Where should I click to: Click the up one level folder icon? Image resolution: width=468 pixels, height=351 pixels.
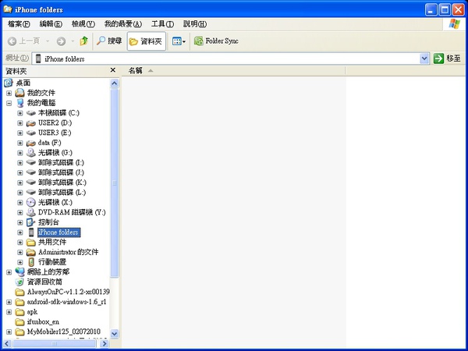pyautogui.click(x=83, y=41)
